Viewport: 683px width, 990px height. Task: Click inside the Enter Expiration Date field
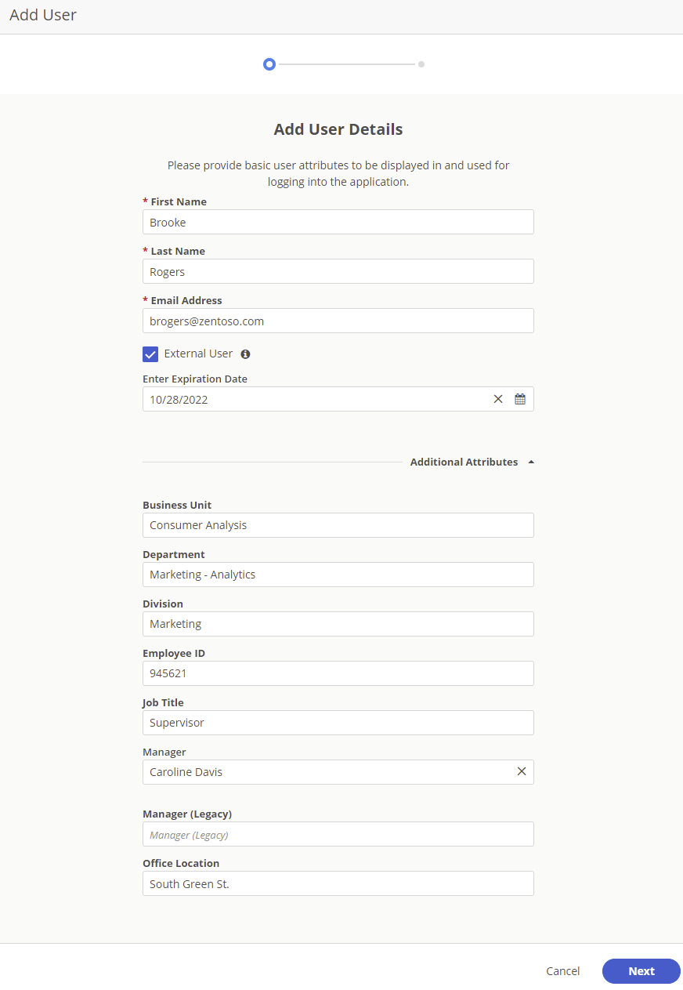point(313,399)
